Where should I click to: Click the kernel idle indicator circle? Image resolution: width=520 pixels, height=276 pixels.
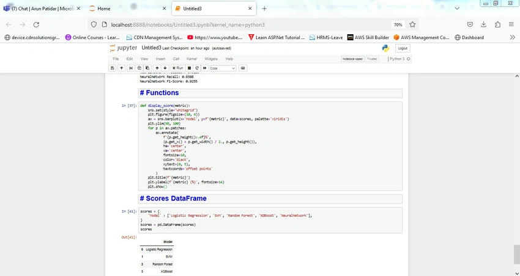coord(409,59)
